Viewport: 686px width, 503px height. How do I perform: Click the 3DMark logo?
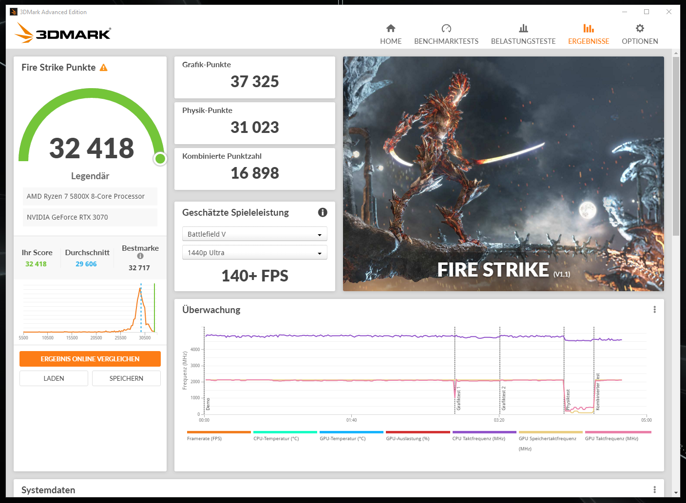tap(63, 33)
